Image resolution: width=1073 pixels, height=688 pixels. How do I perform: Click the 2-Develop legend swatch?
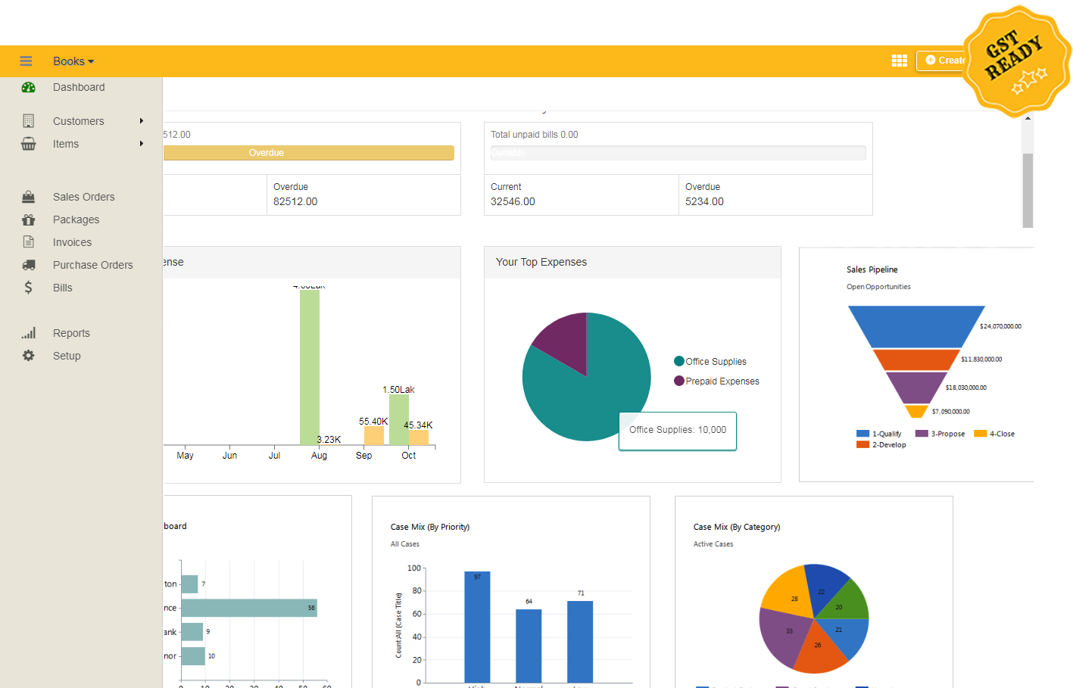pos(862,444)
